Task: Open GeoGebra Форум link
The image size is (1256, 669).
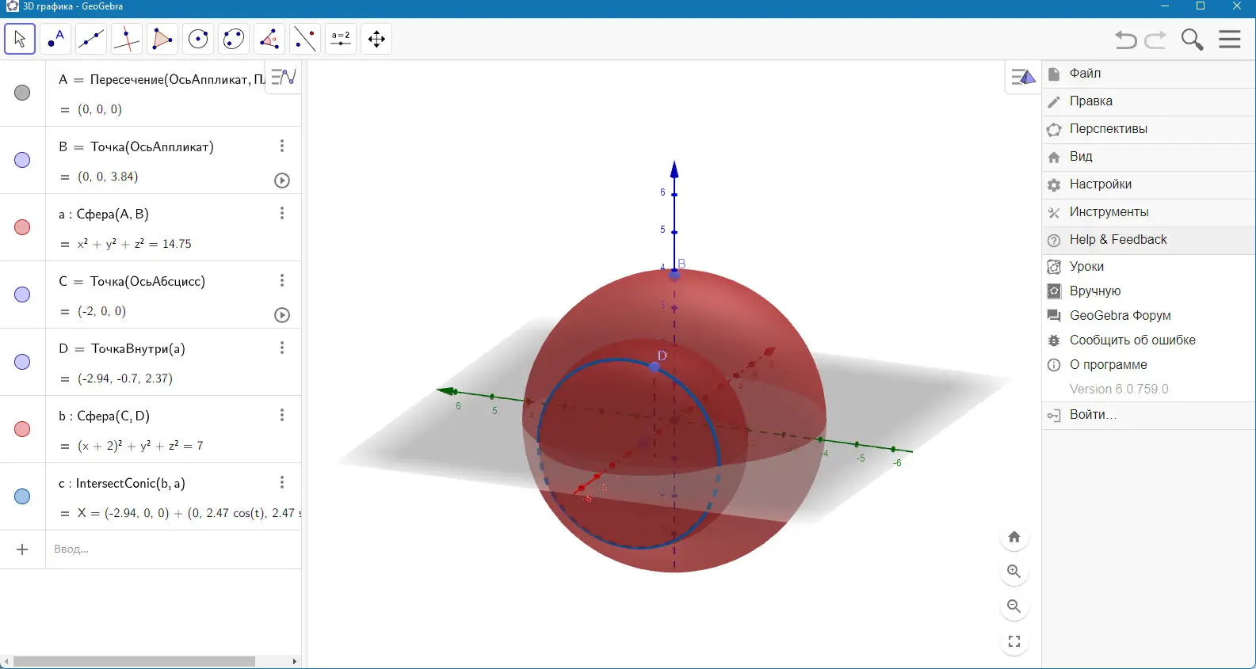Action: (1148, 316)
